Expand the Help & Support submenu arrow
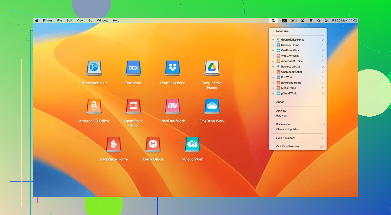This screenshot has height=215, width=391. pos(323,138)
